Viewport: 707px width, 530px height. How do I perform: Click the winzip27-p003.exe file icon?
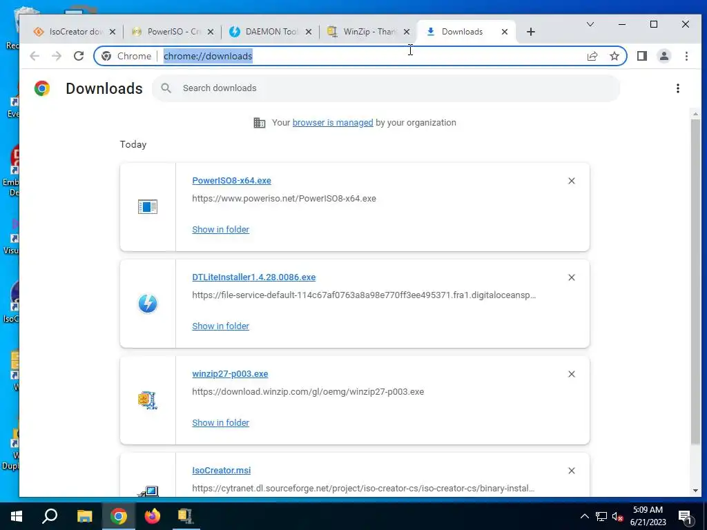tap(148, 400)
